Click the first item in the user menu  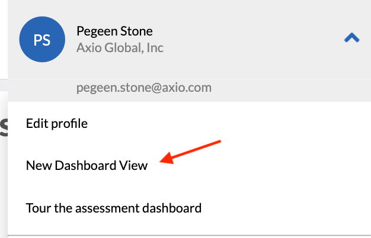click(57, 124)
